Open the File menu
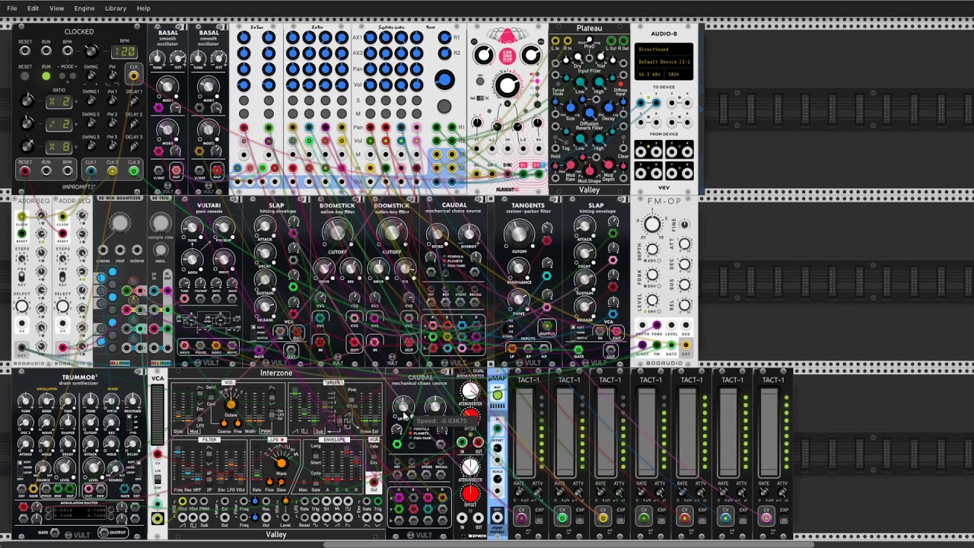The height and width of the screenshot is (548, 974). click(x=12, y=8)
